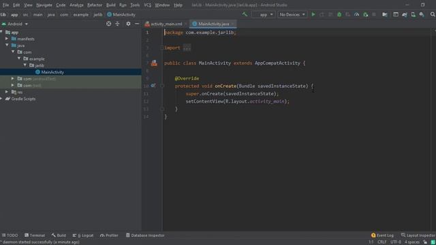This screenshot has width=436, height=245.
Task: Hide the Project panel with minus icon
Action: (x=137, y=24)
